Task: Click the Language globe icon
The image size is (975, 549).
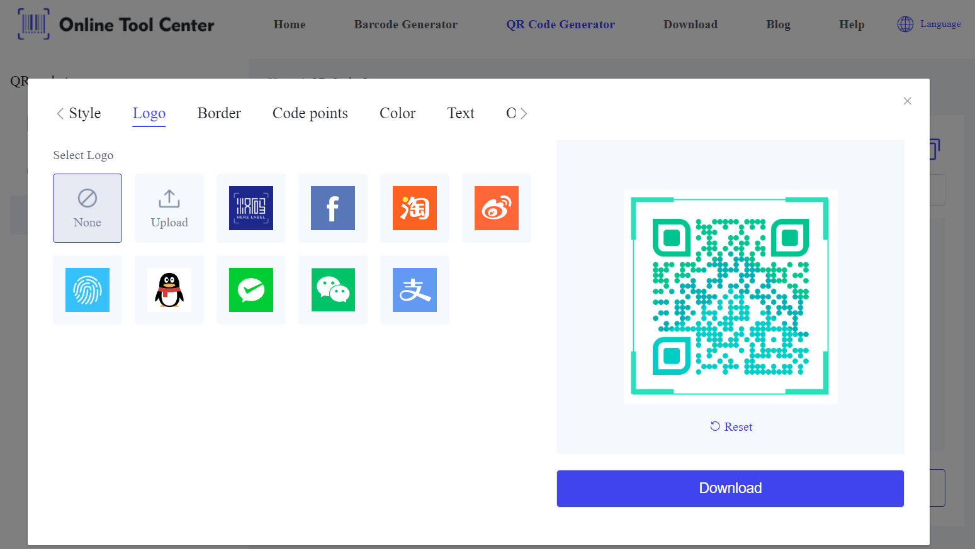Action: pyautogui.click(x=905, y=25)
